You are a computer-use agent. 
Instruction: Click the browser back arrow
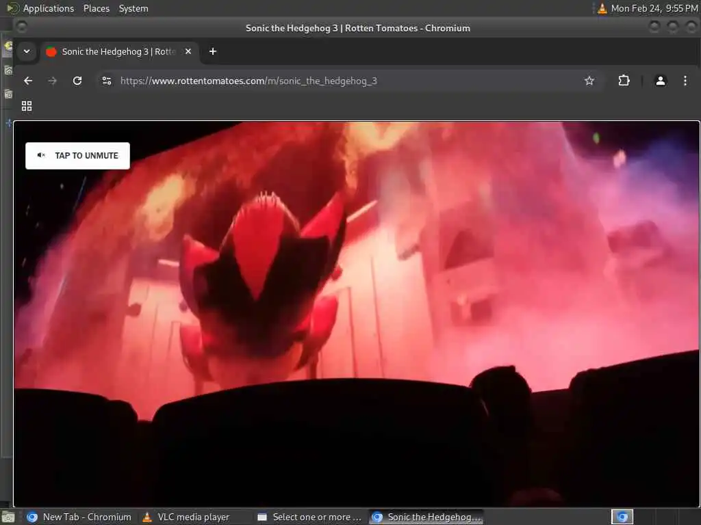click(x=28, y=81)
